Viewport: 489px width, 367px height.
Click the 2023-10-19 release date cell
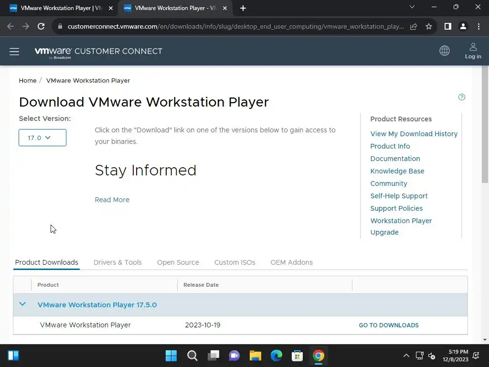[x=202, y=325]
